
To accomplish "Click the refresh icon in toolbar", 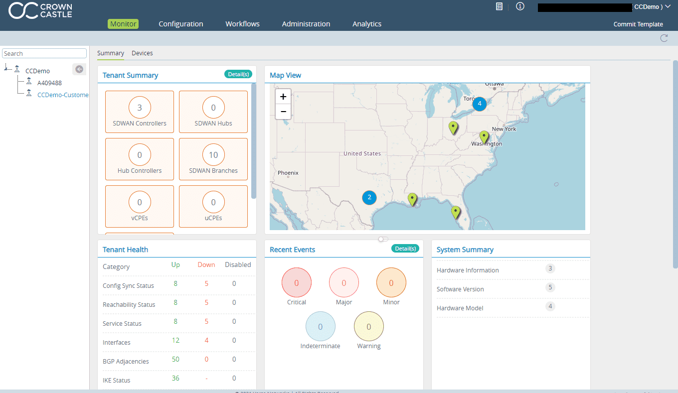I will pos(664,38).
